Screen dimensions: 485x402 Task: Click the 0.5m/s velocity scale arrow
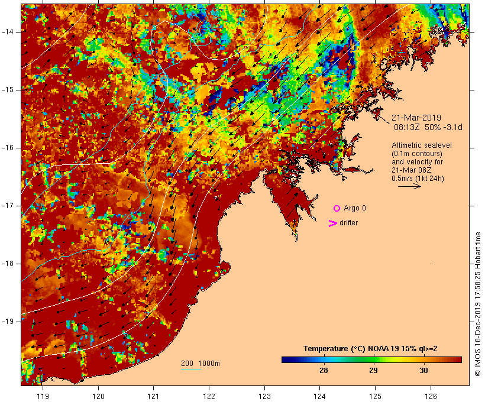(409, 186)
